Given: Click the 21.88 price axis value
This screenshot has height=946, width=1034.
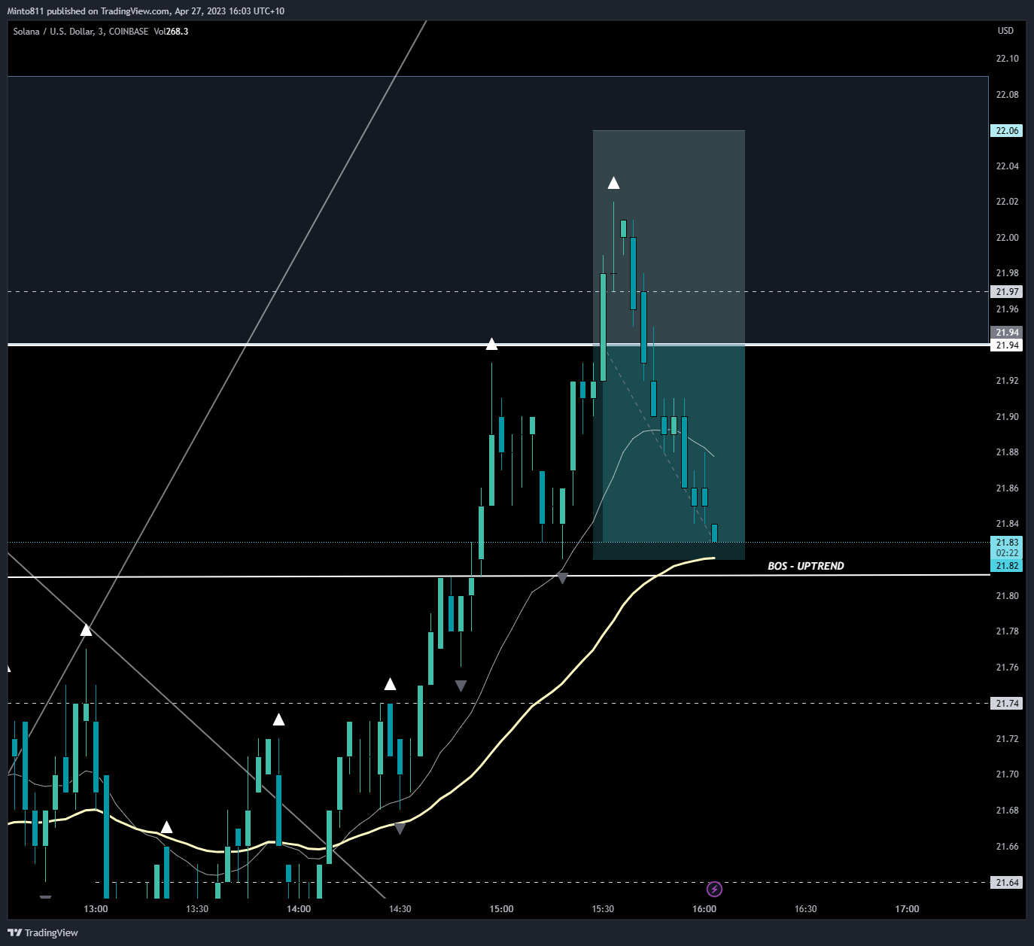Looking at the screenshot, I should pyautogui.click(x=1007, y=452).
